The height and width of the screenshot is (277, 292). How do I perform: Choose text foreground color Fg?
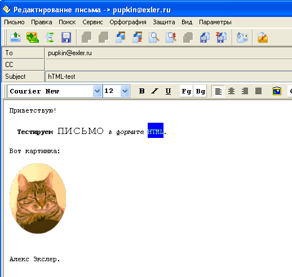[186, 91]
